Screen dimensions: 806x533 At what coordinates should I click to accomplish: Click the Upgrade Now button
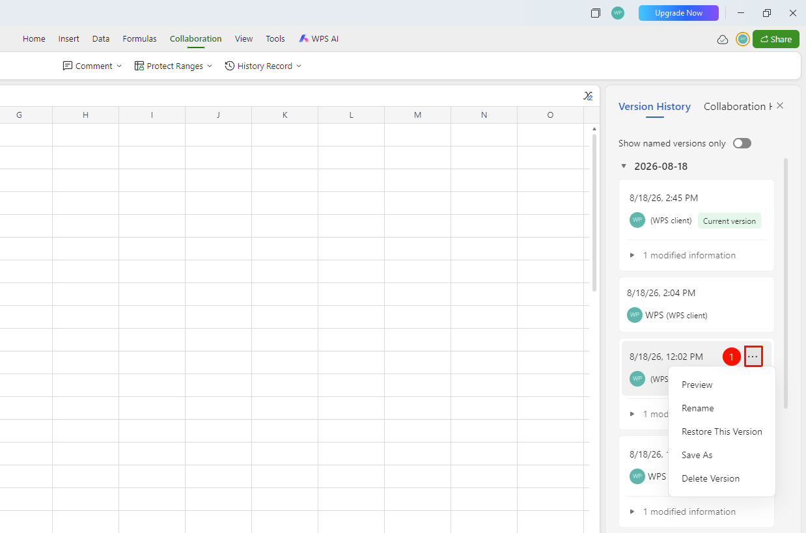pyautogui.click(x=678, y=13)
